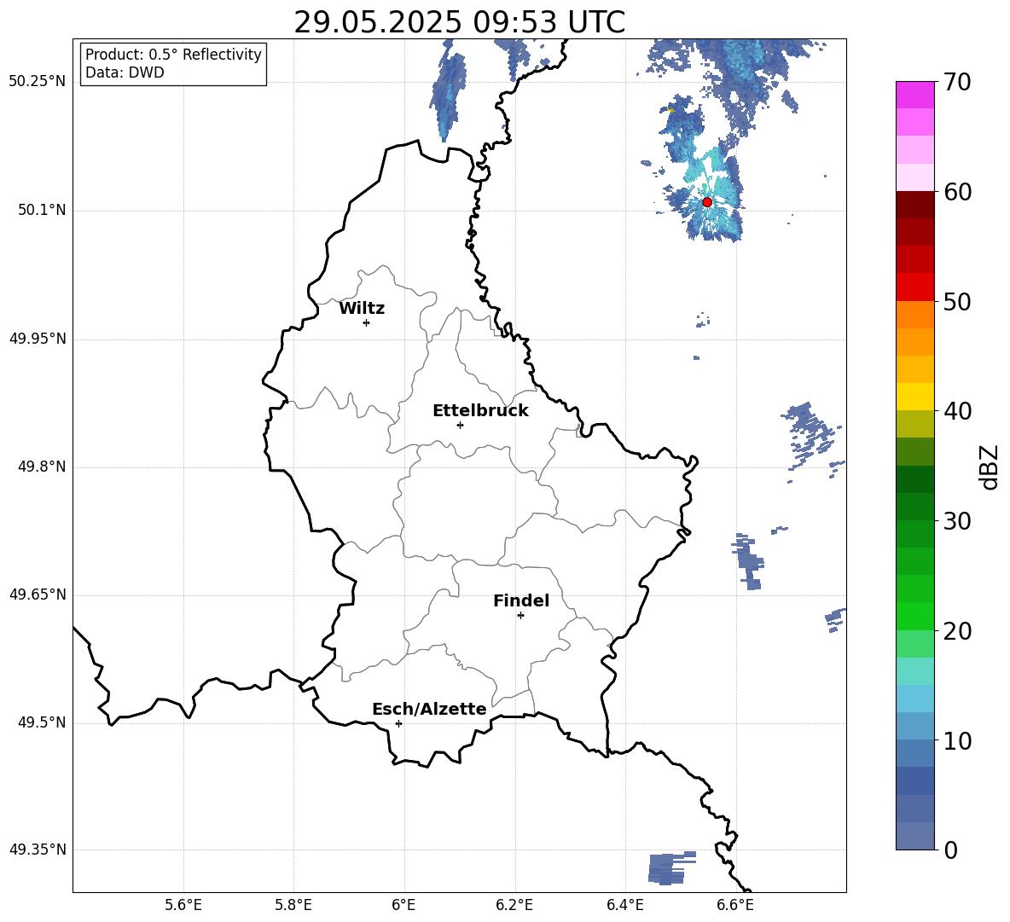
Task: Pick the dark maroon swatch just below 60 dBZ
Action: coord(915,205)
